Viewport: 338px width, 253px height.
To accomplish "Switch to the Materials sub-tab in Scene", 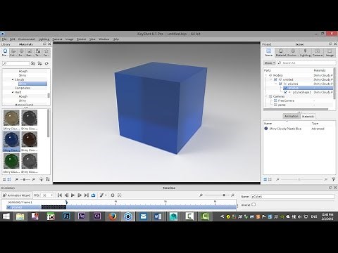I will pyautogui.click(x=308, y=116).
